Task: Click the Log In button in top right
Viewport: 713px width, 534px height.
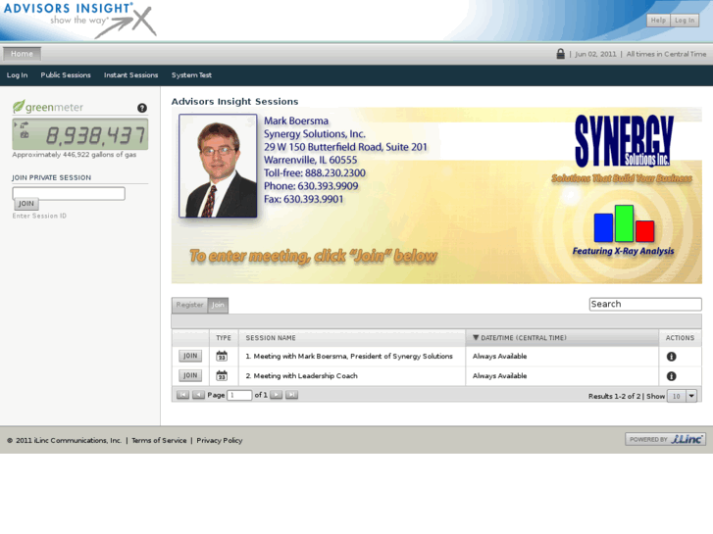Action: (x=685, y=20)
